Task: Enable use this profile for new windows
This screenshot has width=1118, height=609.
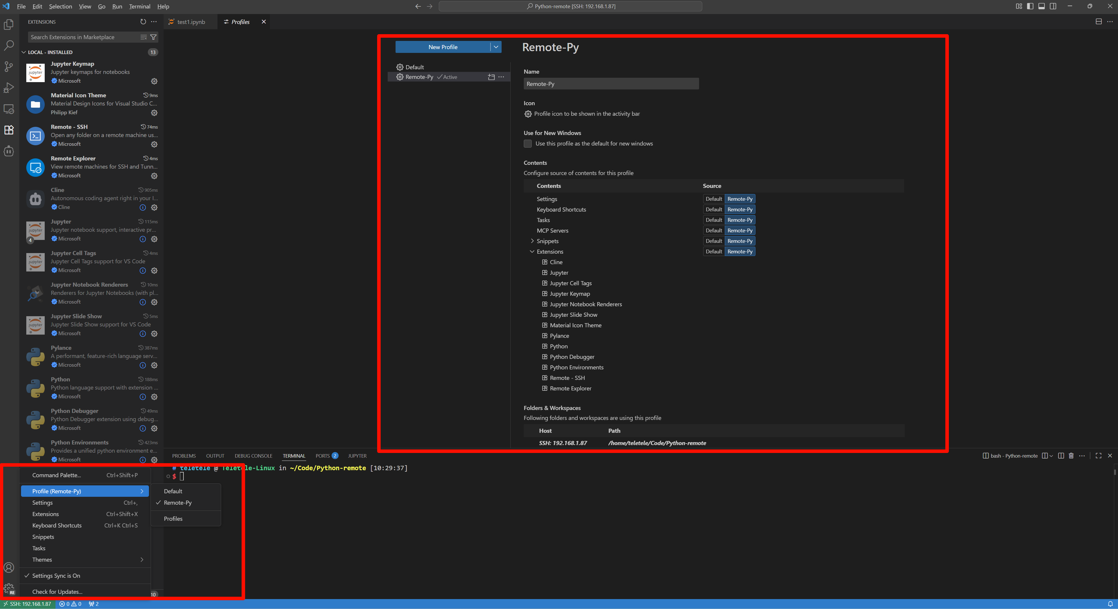Action: (x=528, y=144)
